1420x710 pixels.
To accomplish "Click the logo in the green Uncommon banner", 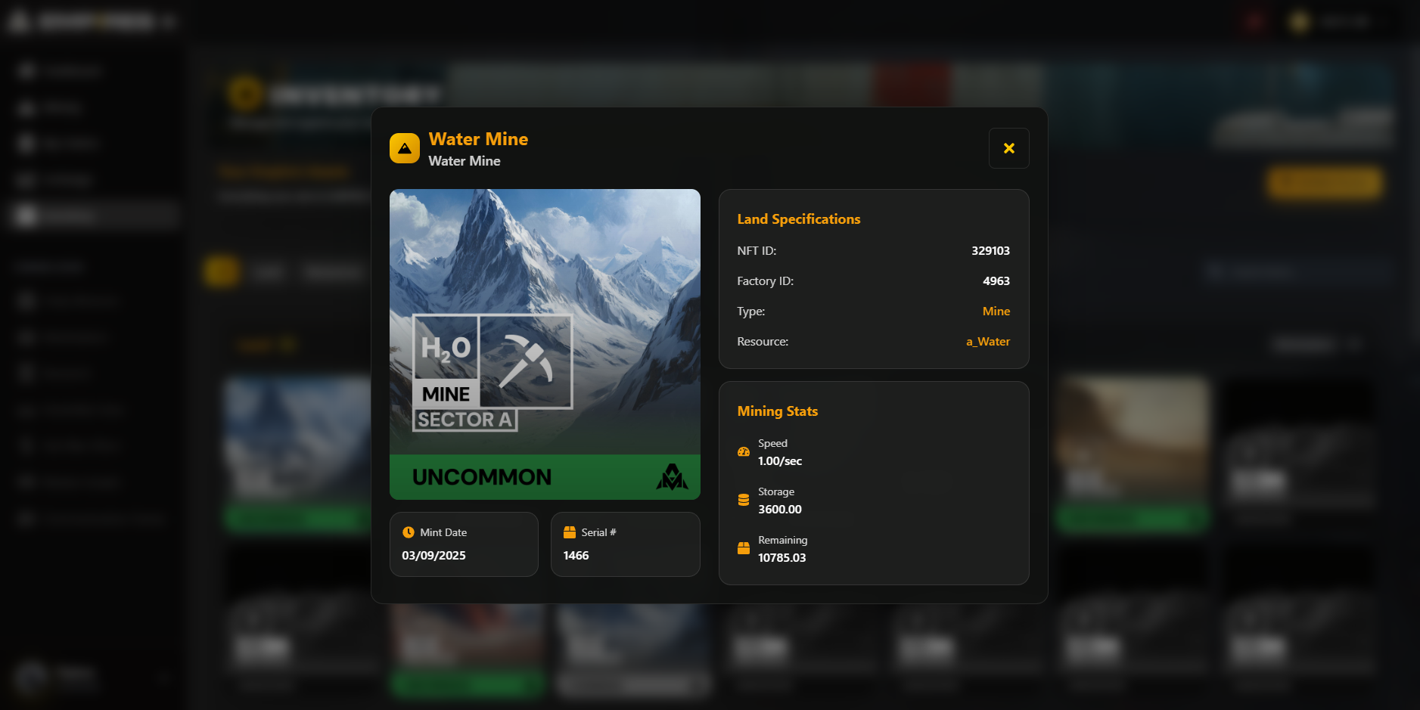I will coord(671,477).
